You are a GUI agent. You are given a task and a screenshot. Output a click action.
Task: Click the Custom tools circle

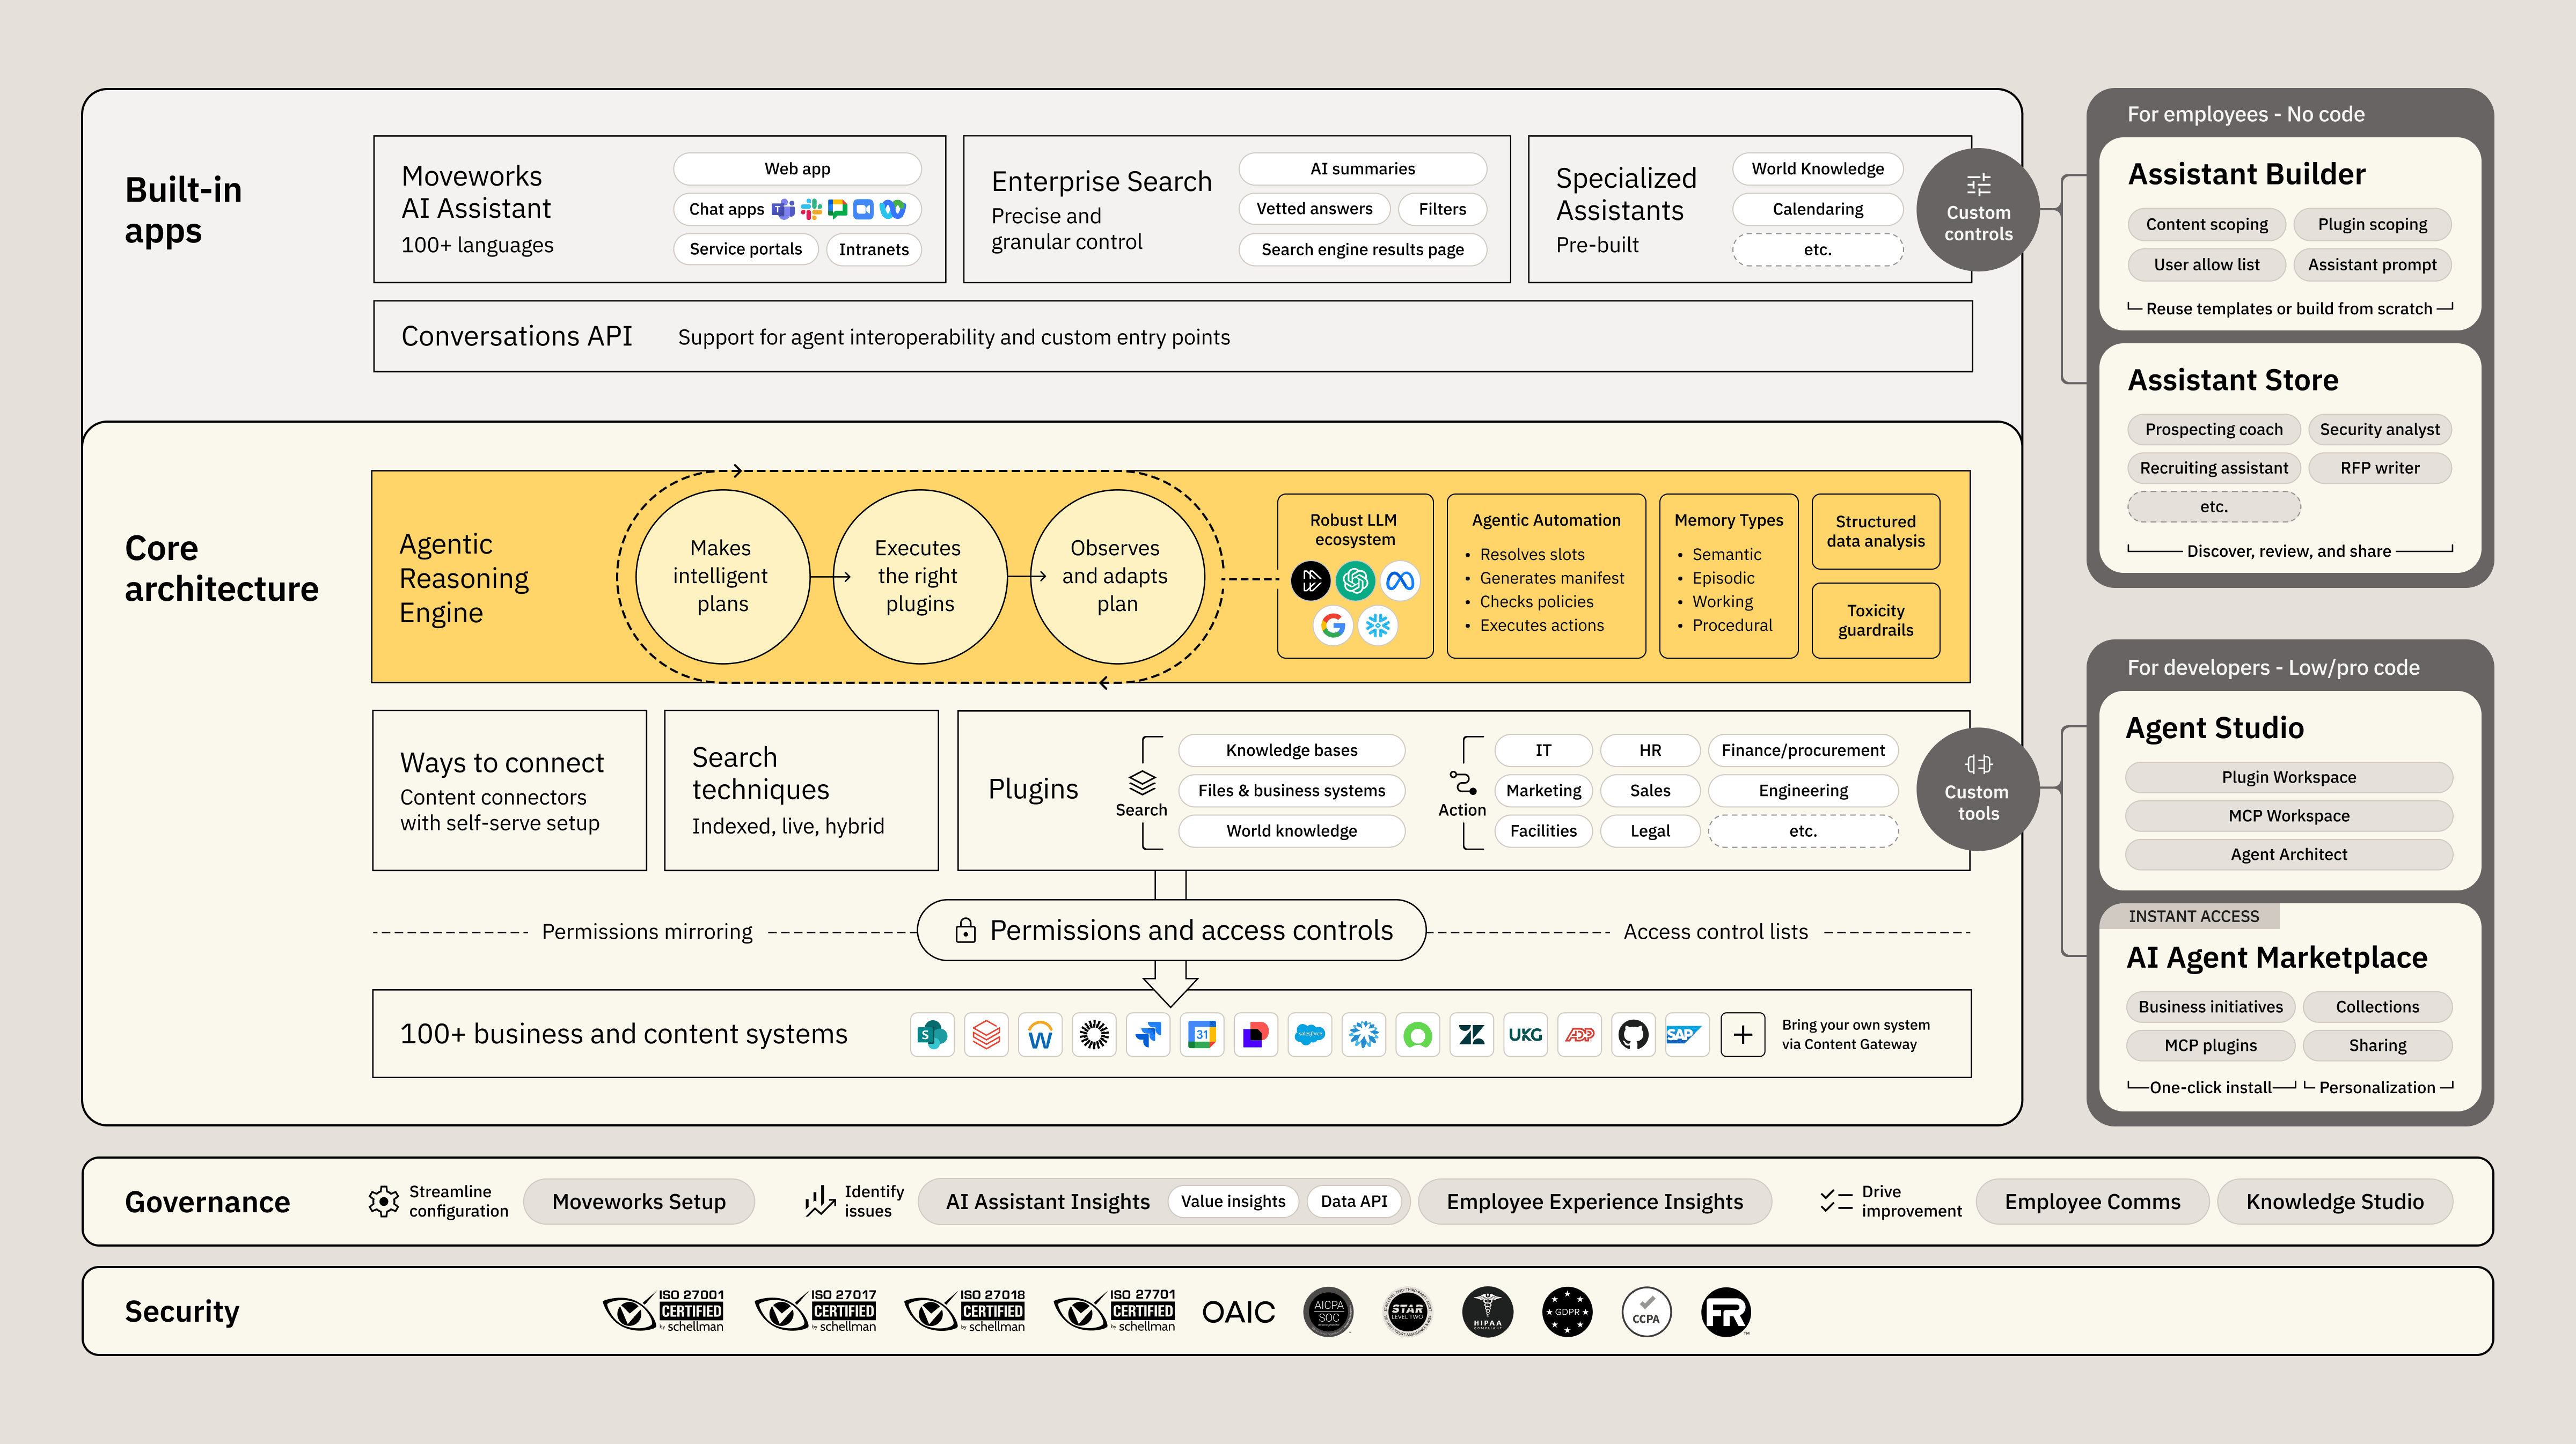pyautogui.click(x=1977, y=790)
